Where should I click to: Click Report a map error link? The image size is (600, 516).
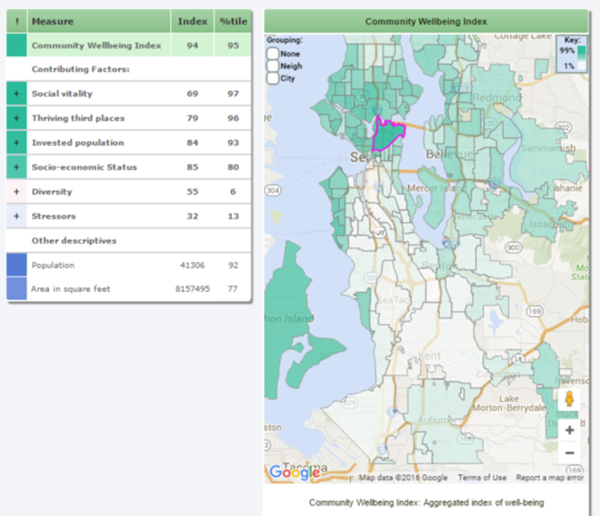[549, 478]
